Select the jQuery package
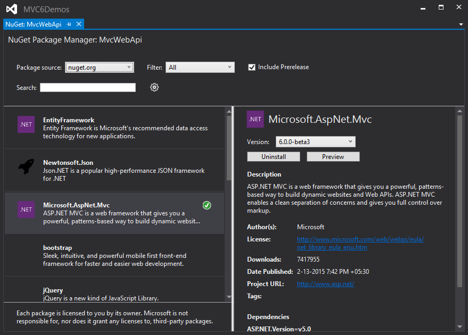Screen dimensions: 468x335 [114, 290]
